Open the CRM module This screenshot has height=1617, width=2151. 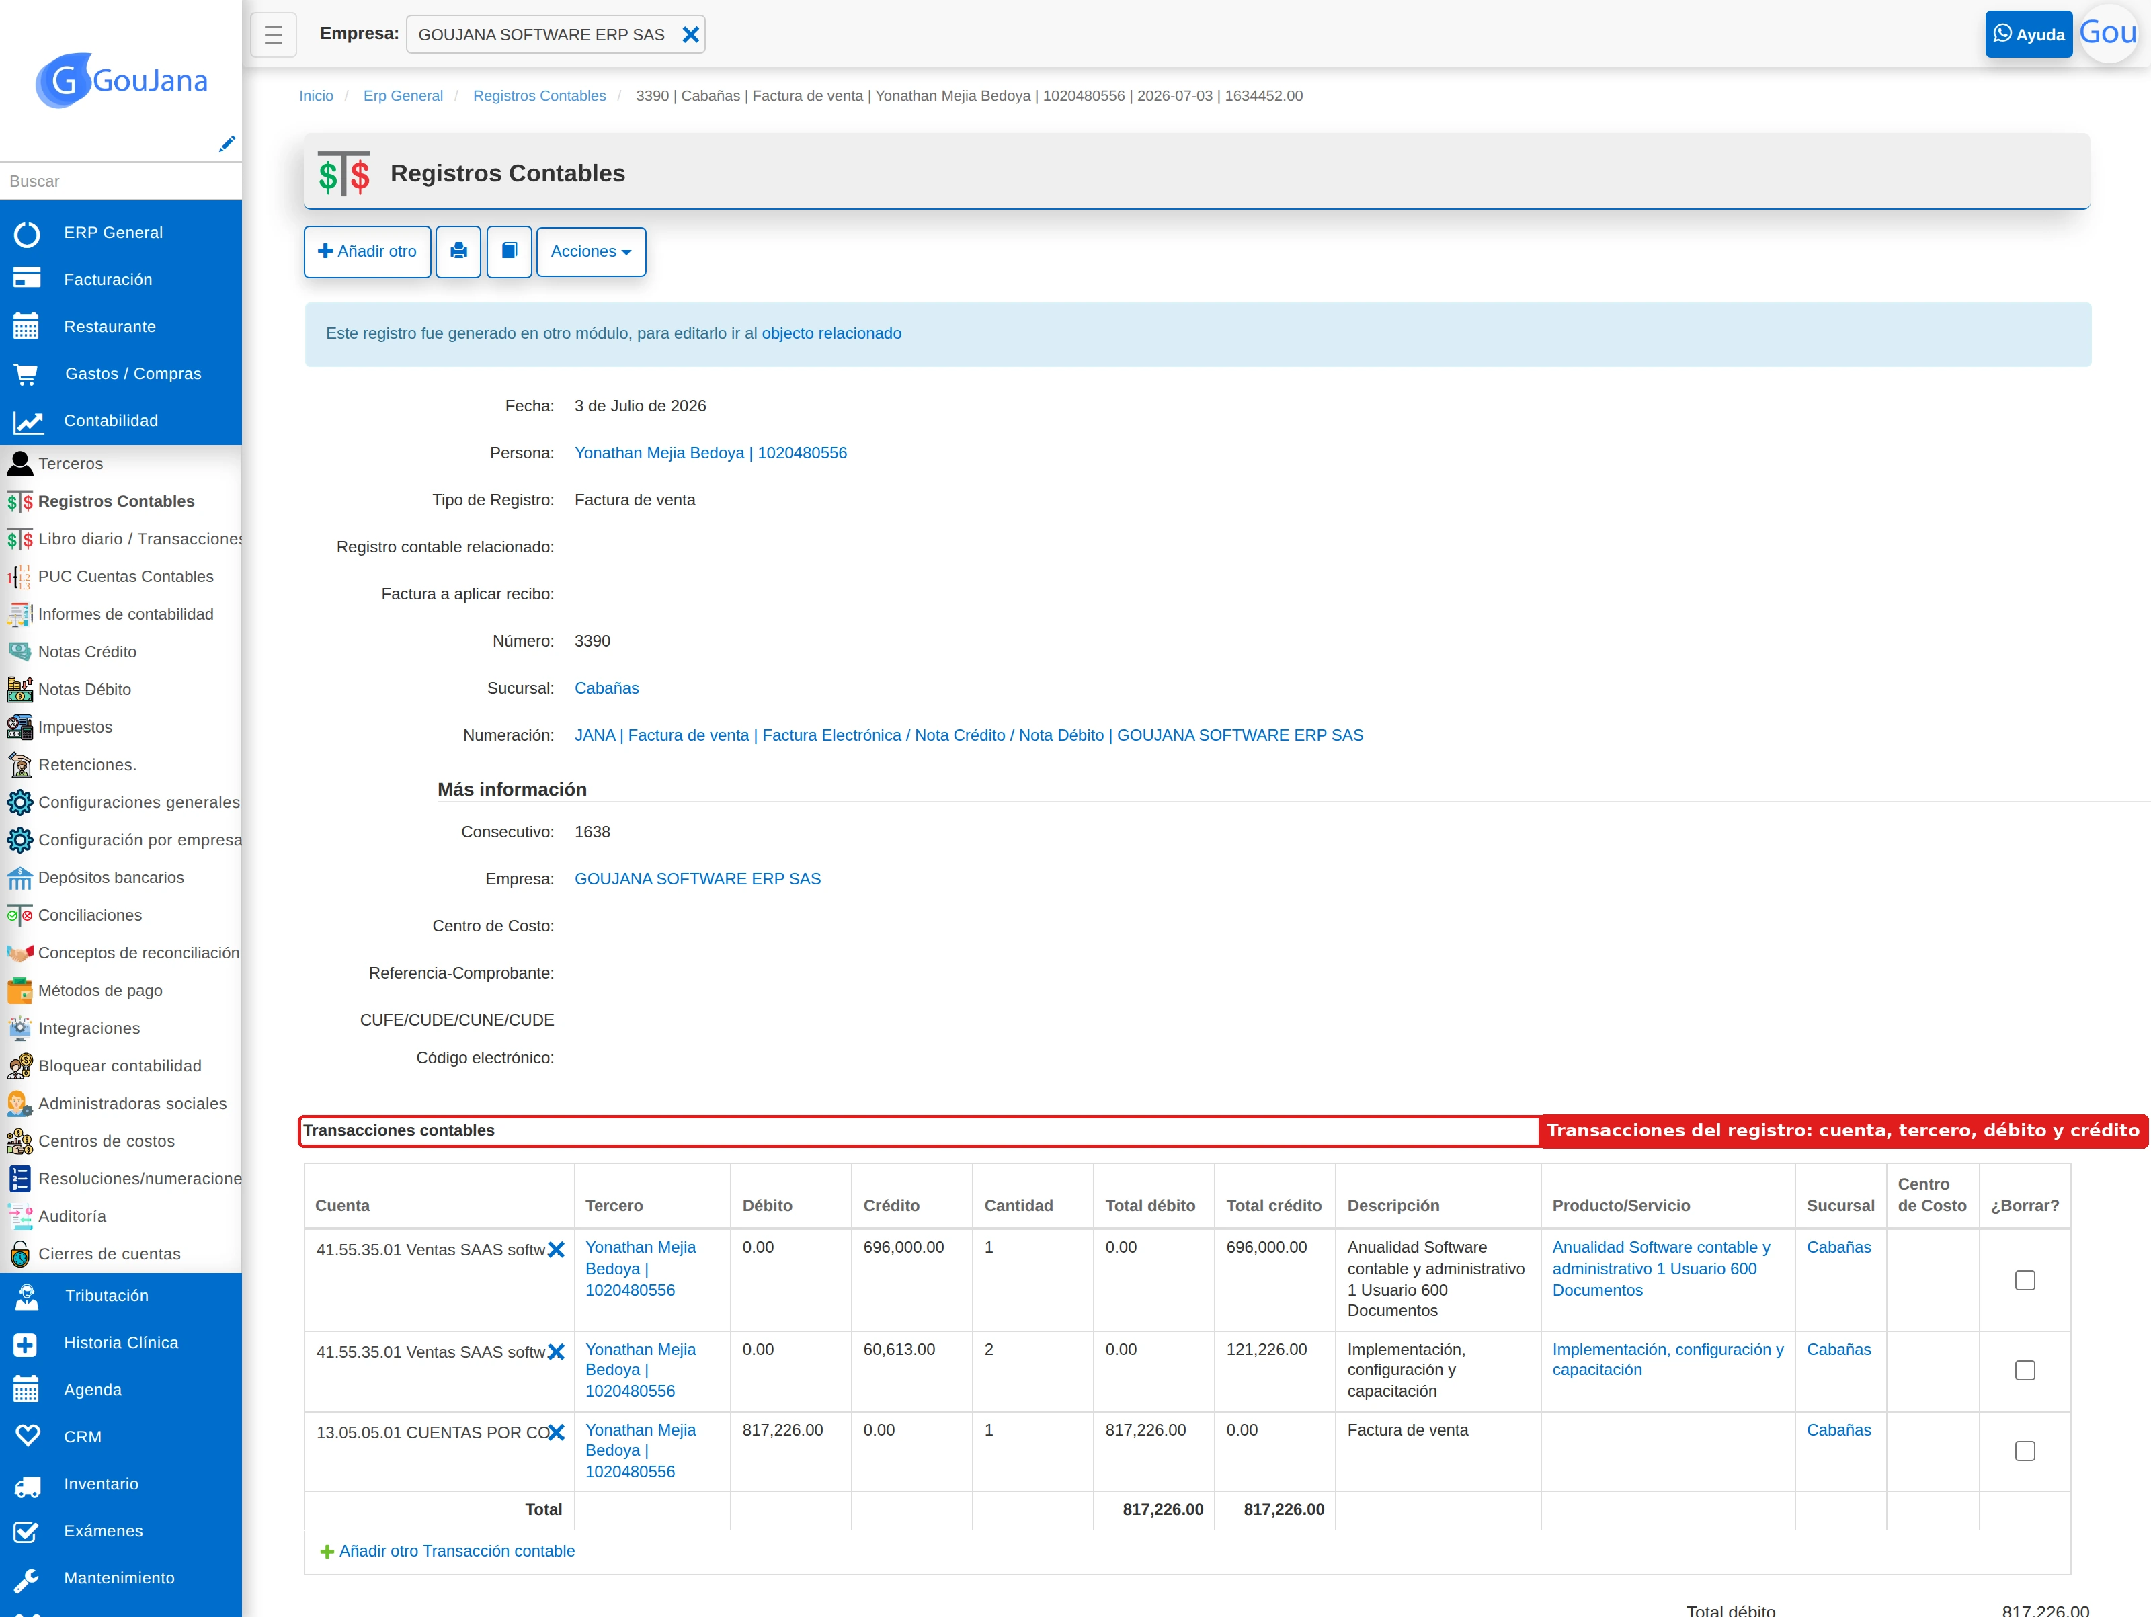(120, 1437)
